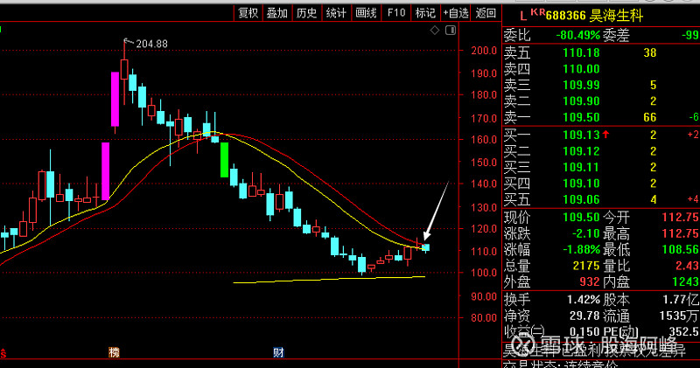Click the 流通 value 1535万
The image size is (700, 368).
[679, 316]
